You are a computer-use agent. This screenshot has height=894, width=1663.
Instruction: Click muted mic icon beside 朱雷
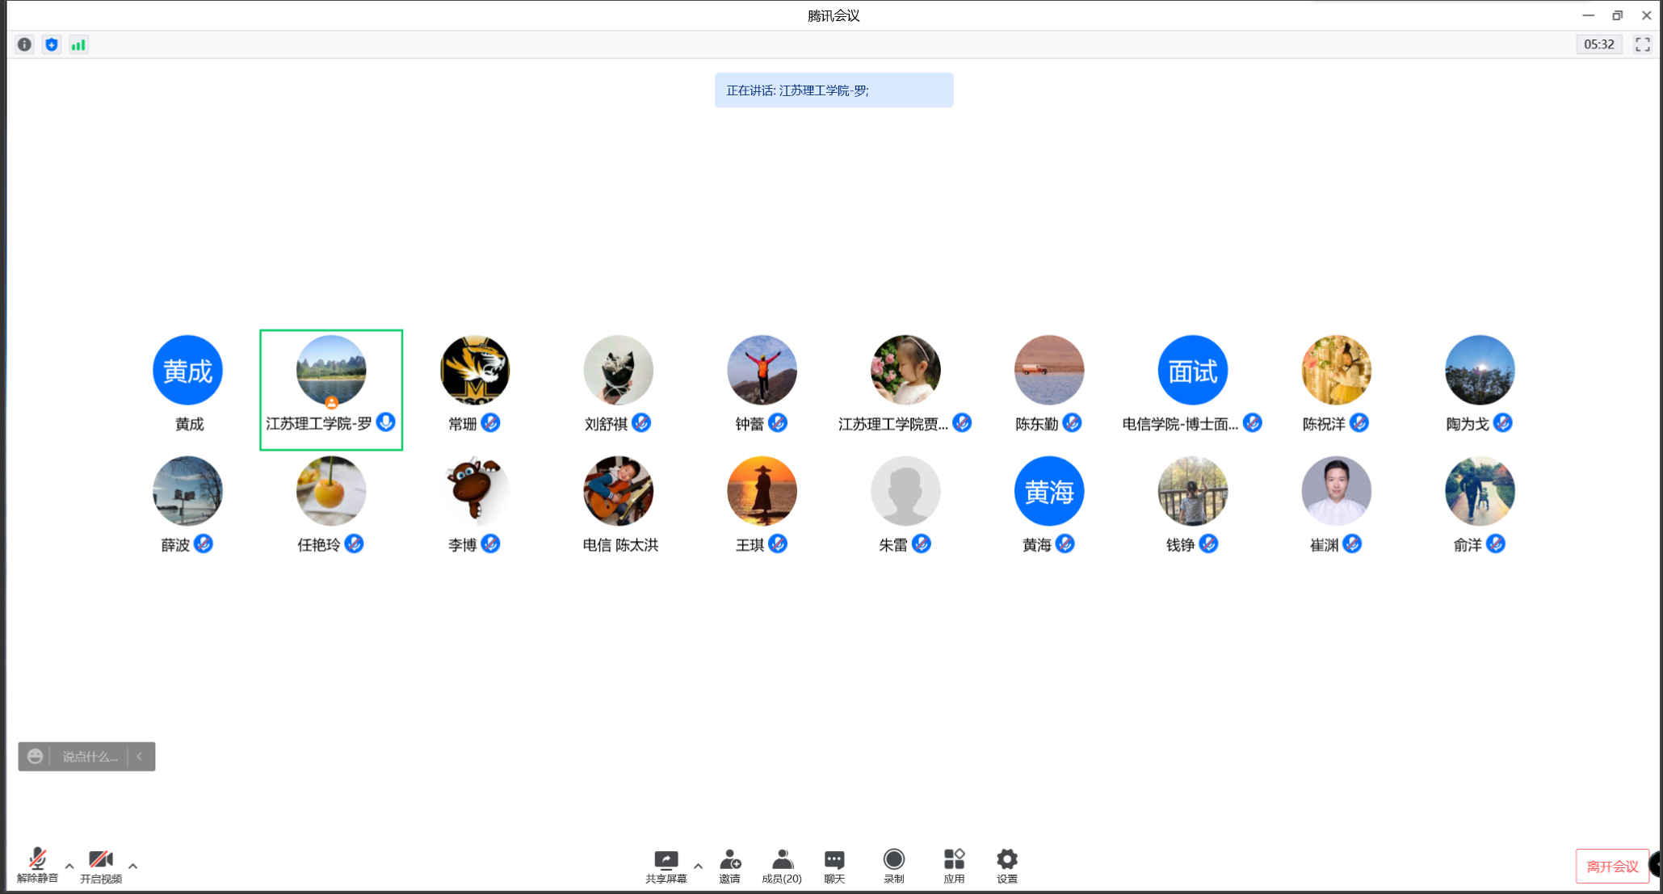[922, 544]
